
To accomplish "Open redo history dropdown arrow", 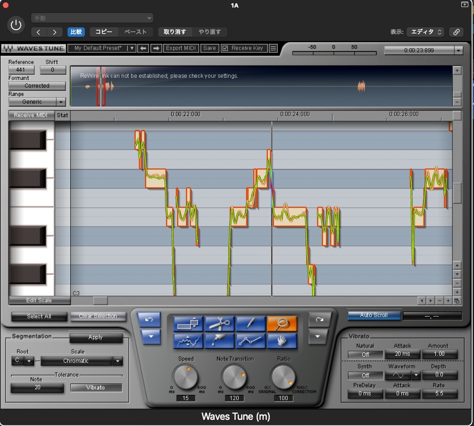I will coord(317,336).
